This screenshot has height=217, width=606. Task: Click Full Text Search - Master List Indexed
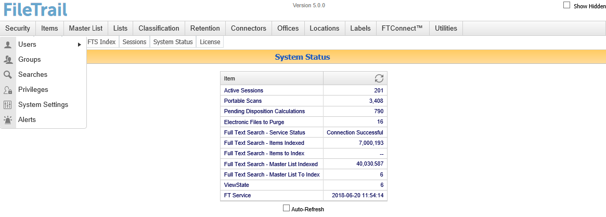pyautogui.click(x=271, y=164)
